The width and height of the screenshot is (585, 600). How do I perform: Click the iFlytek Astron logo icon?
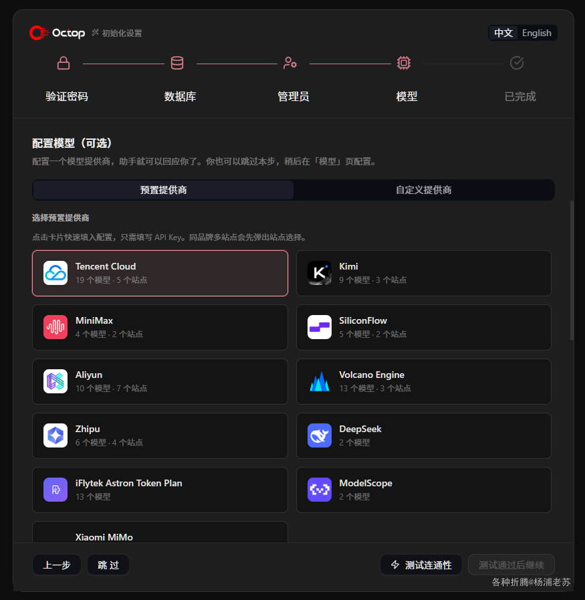[x=55, y=490]
